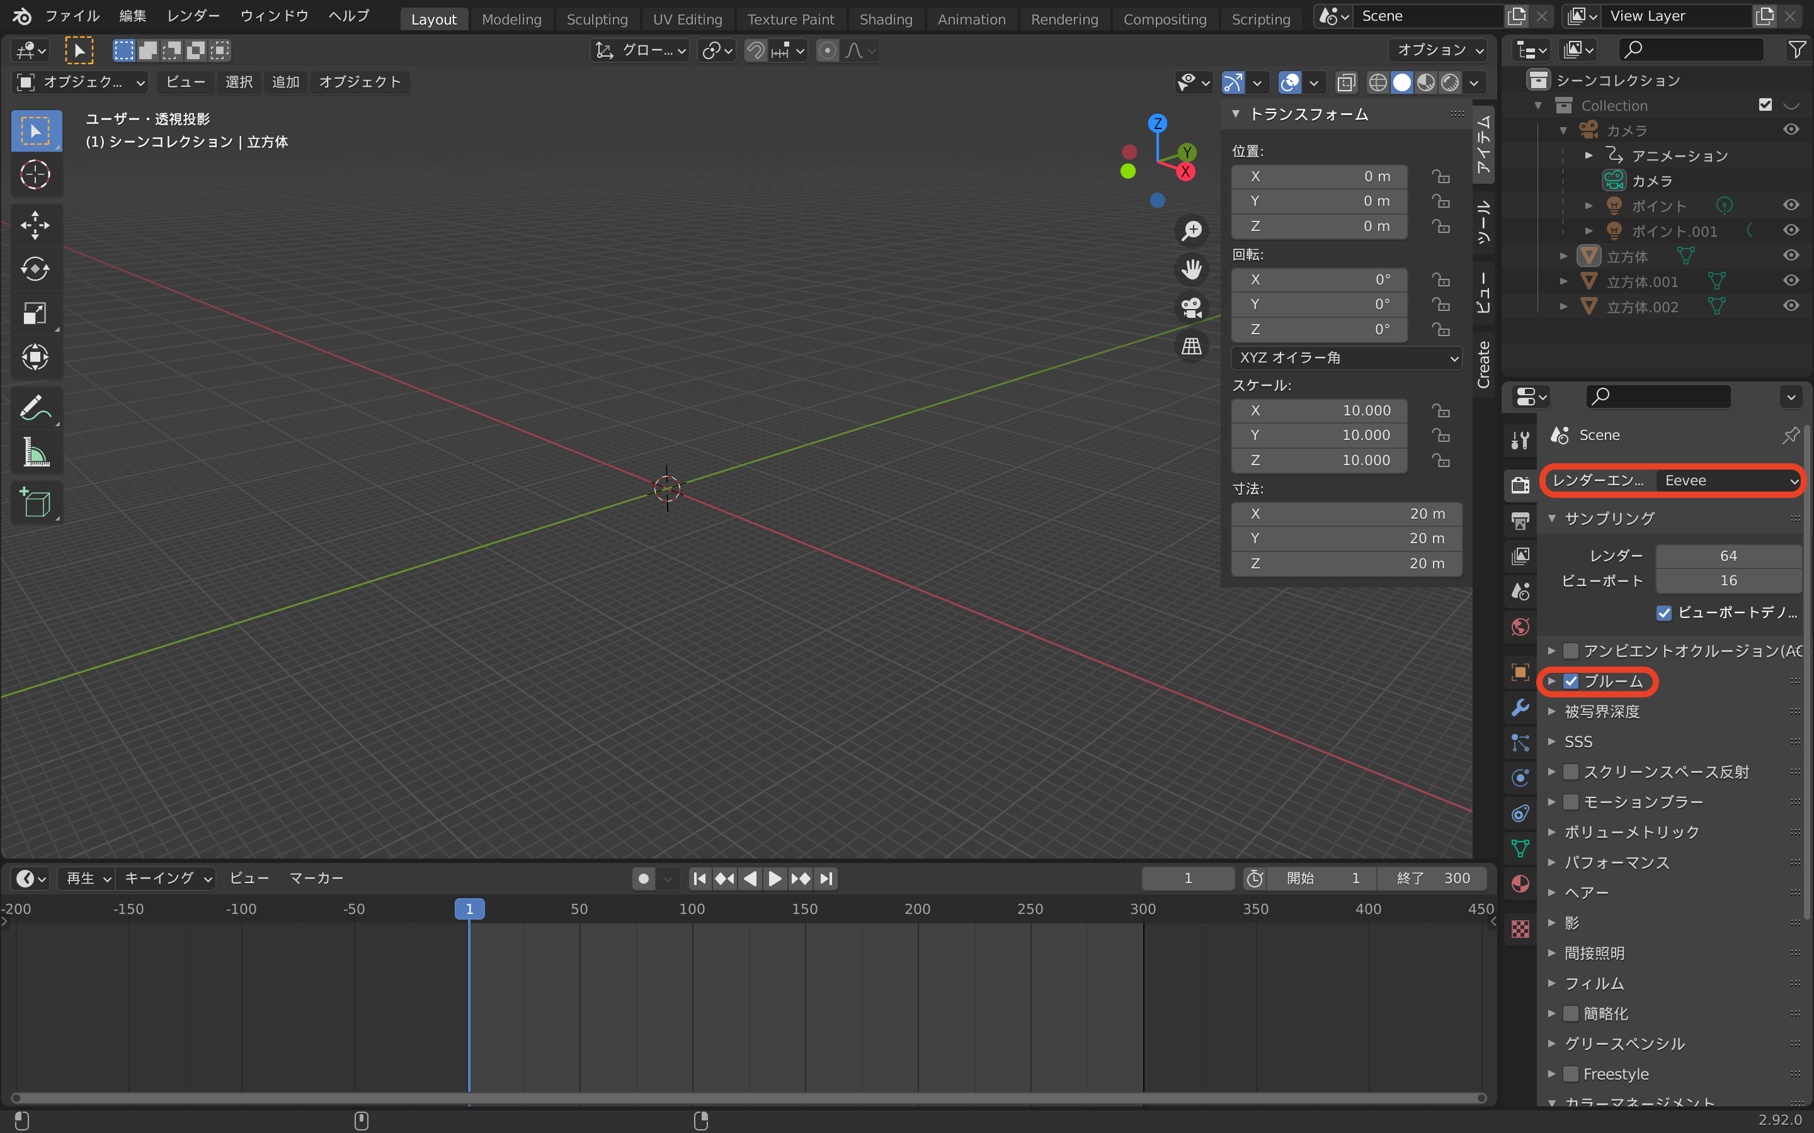Image resolution: width=1814 pixels, height=1133 pixels.
Task: Select the Measure tool
Action: tap(35, 452)
